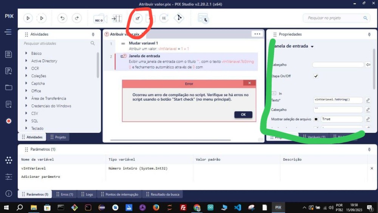Expand the Captcha activity group
Viewport: 378px width, 213px height.
[x=26, y=83]
